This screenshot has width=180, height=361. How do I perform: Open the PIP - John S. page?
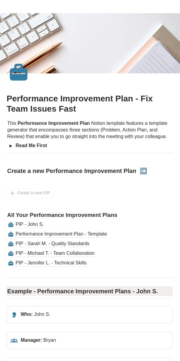pyautogui.click(x=30, y=224)
